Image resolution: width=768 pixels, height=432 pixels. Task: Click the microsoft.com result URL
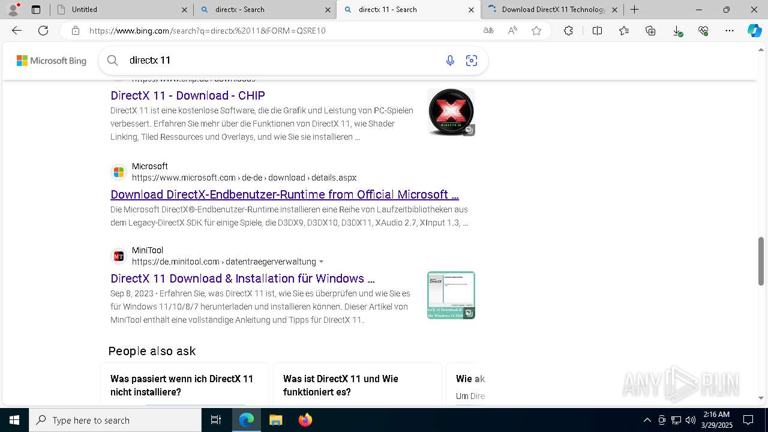click(244, 178)
